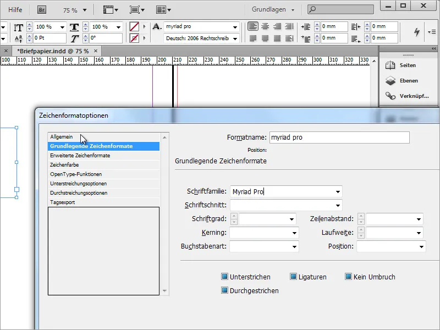Open the Verknüpfungen panel
Image resolution: width=440 pixels, height=330 pixels.
coord(407,96)
